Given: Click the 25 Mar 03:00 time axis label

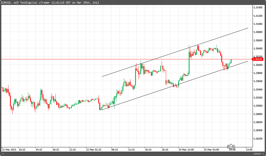Looking at the screenshot, I should coord(211,149).
